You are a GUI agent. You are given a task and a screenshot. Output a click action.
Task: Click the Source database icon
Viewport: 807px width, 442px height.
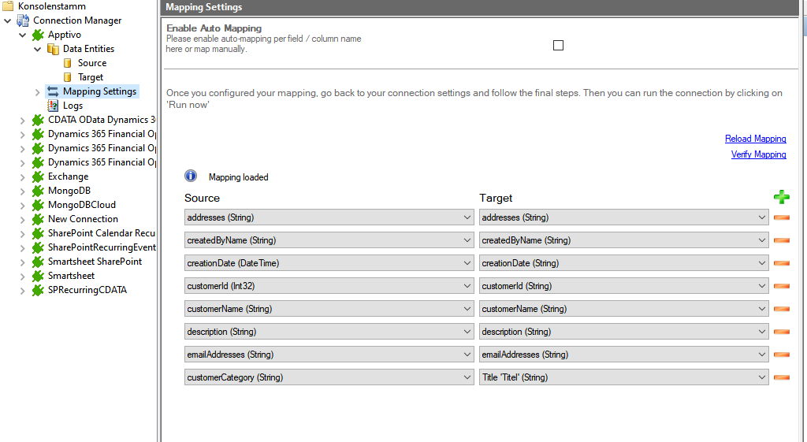click(x=68, y=63)
